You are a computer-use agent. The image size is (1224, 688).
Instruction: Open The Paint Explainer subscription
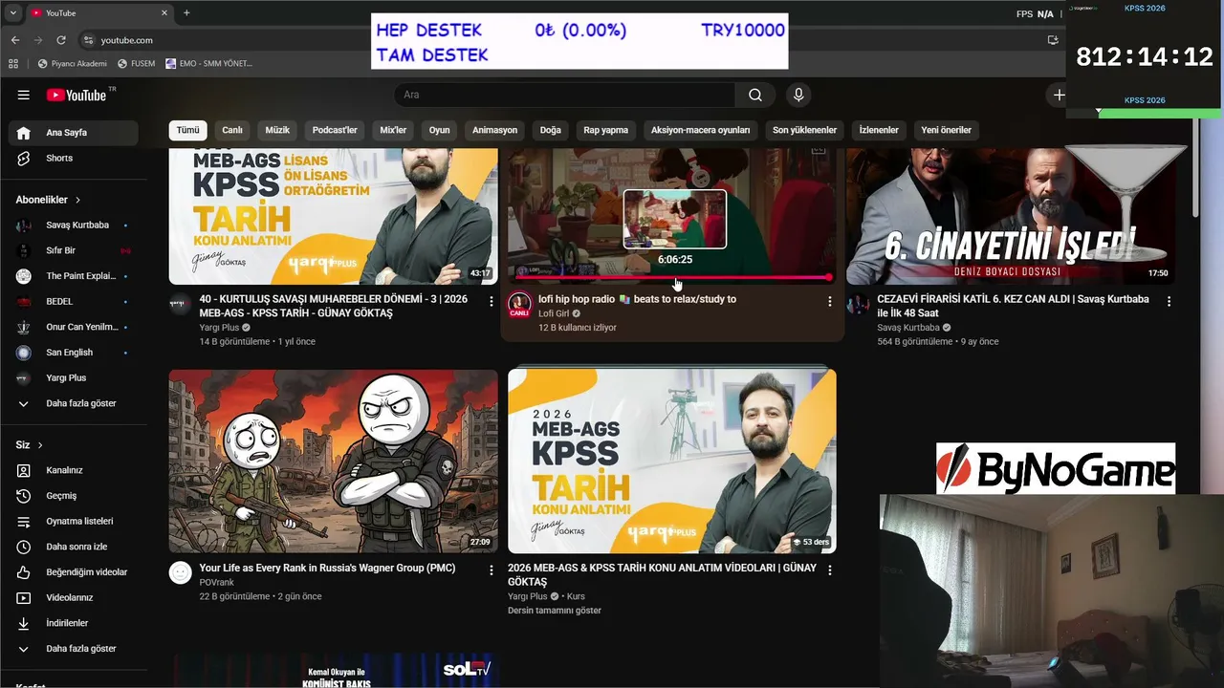[73, 276]
